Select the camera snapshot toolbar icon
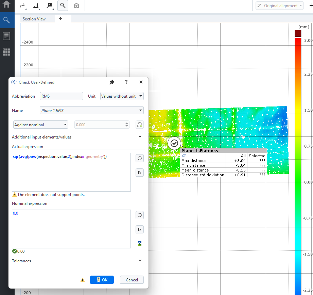 tap(76, 5)
